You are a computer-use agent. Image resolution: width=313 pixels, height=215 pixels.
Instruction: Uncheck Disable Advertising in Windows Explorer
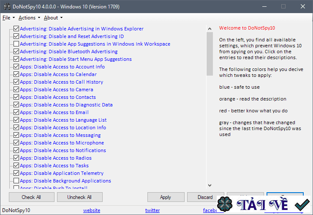pyautogui.click(x=16, y=29)
